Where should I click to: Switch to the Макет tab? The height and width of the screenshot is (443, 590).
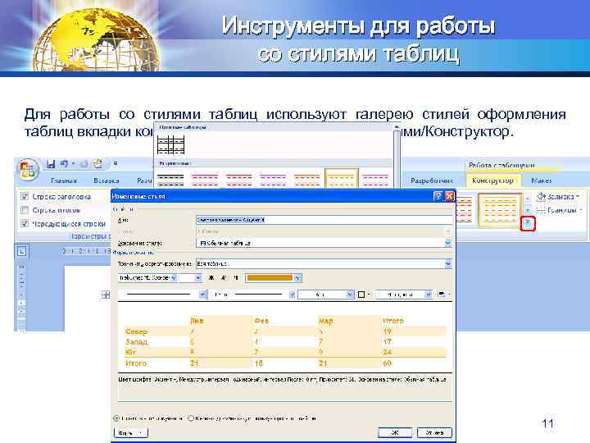[x=541, y=180]
